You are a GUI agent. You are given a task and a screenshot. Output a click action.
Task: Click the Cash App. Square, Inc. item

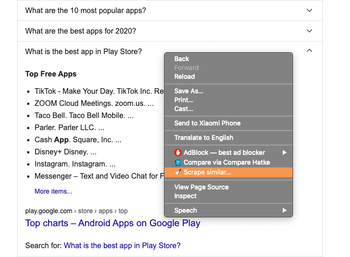tap(78, 140)
